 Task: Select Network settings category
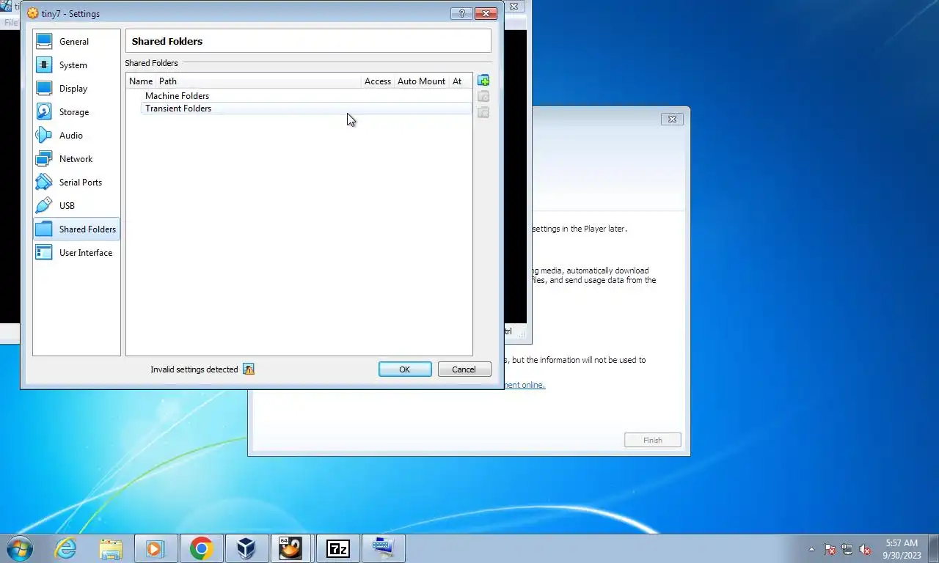click(x=76, y=159)
